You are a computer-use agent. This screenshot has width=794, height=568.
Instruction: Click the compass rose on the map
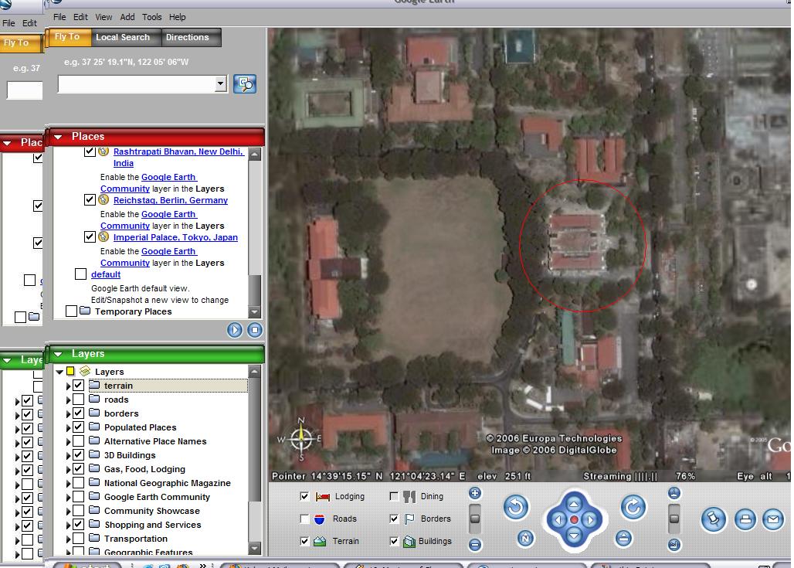click(301, 437)
